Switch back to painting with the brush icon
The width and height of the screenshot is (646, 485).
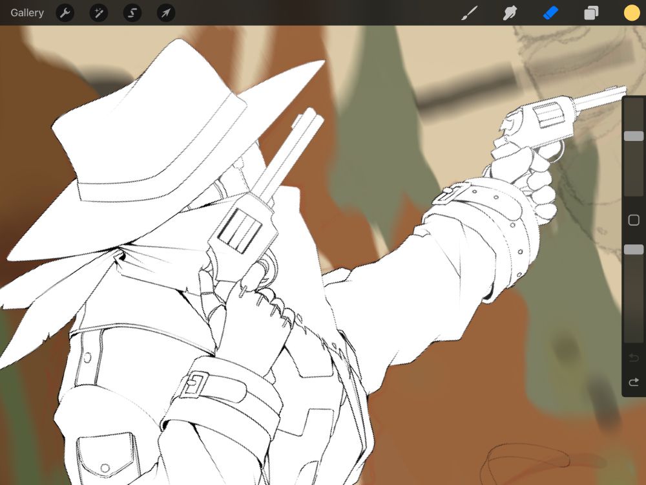pyautogui.click(x=470, y=12)
